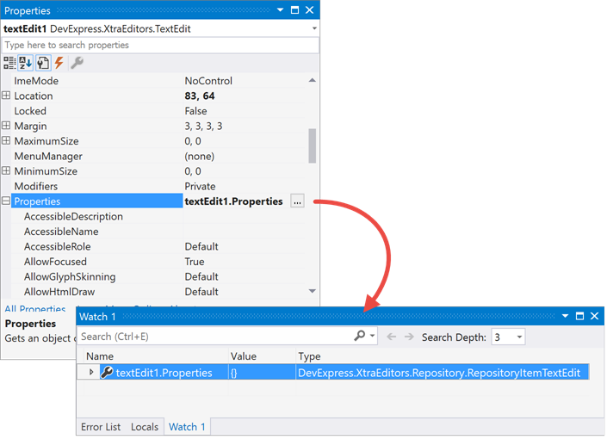Go to next search result in Watch
The width and height of the screenshot is (607, 439).
tap(409, 337)
